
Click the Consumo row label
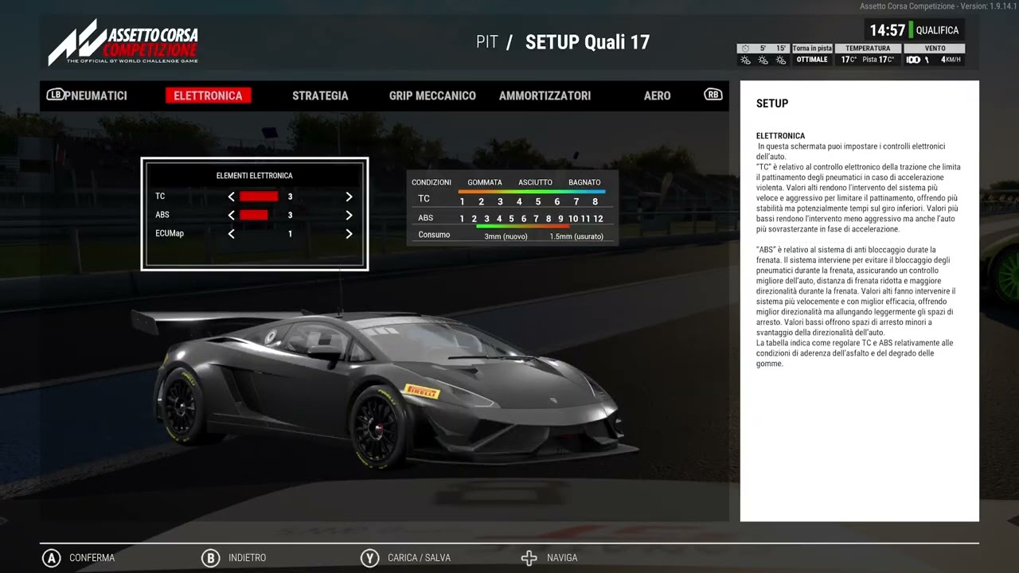pos(434,235)
